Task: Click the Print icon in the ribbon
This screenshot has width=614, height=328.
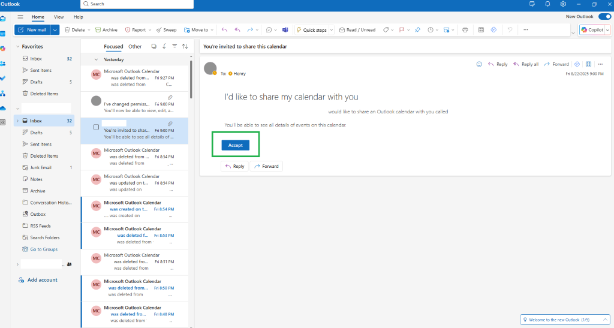Action: coord(465,30)
